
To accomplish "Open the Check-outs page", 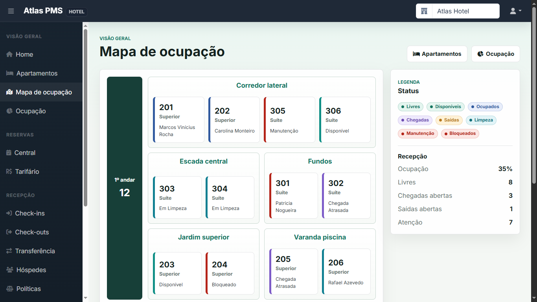I will click(41, 232).
